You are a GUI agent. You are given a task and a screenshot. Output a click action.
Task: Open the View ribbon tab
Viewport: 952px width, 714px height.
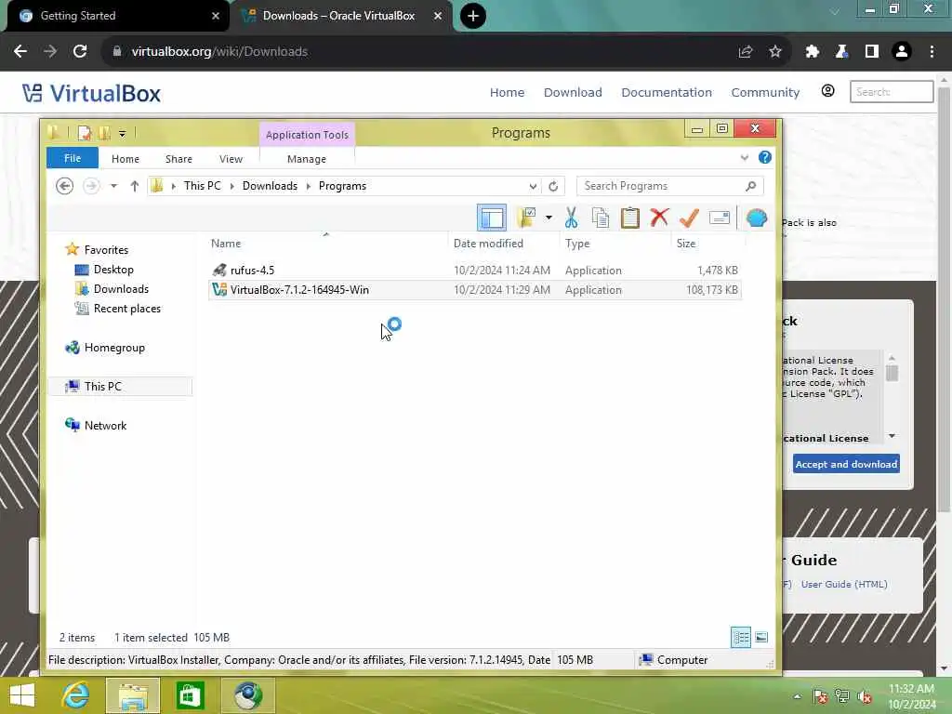[231, 158]
